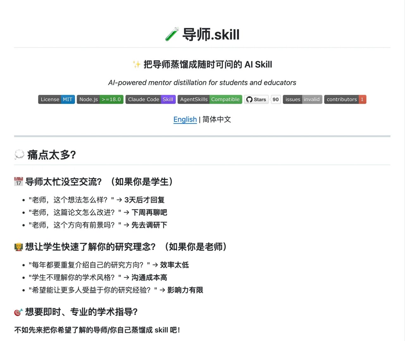Screen dimensions: 405x341
Task: Click the italic tagline AI-powered mentor distillation
Action: [x=202, y=83]
